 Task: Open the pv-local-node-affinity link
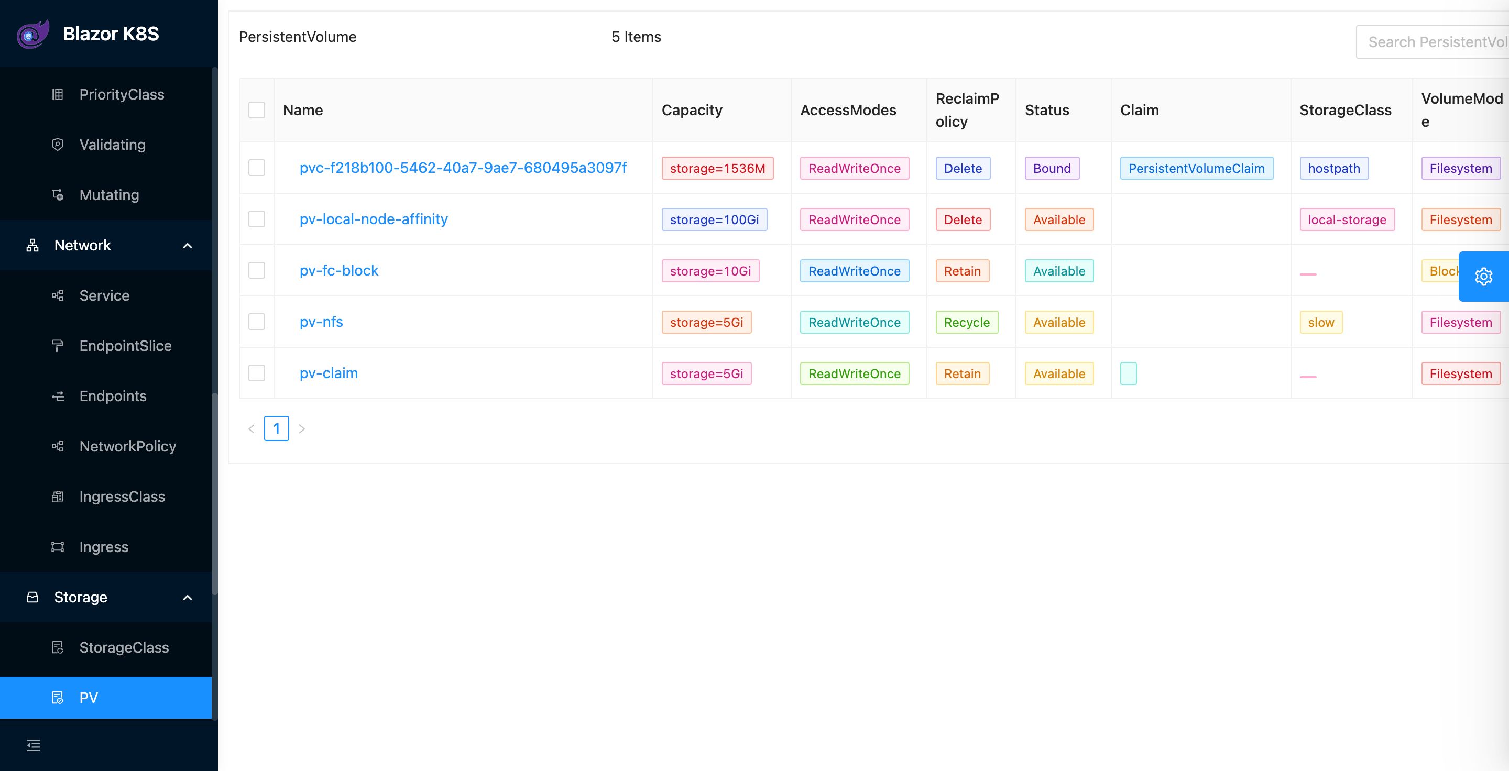tap(373, 219)
